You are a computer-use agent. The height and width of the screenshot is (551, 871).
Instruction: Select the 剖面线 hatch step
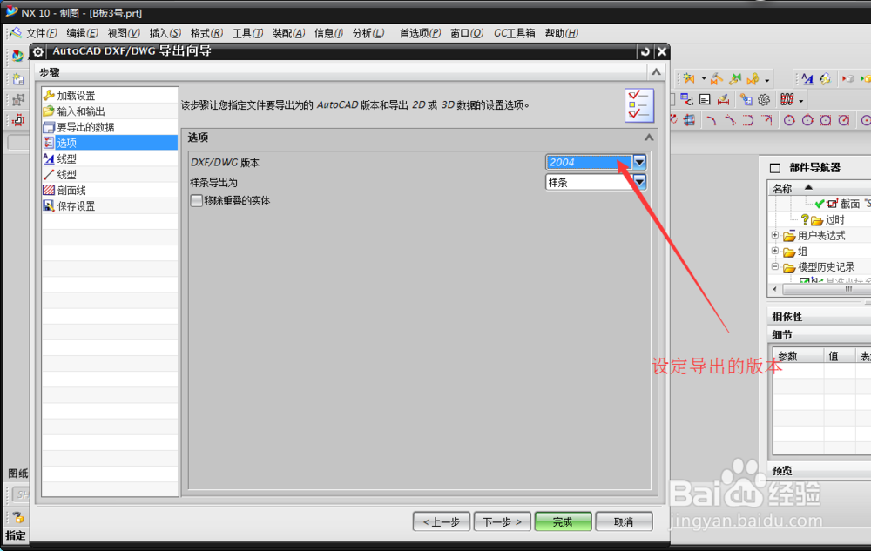110,191
